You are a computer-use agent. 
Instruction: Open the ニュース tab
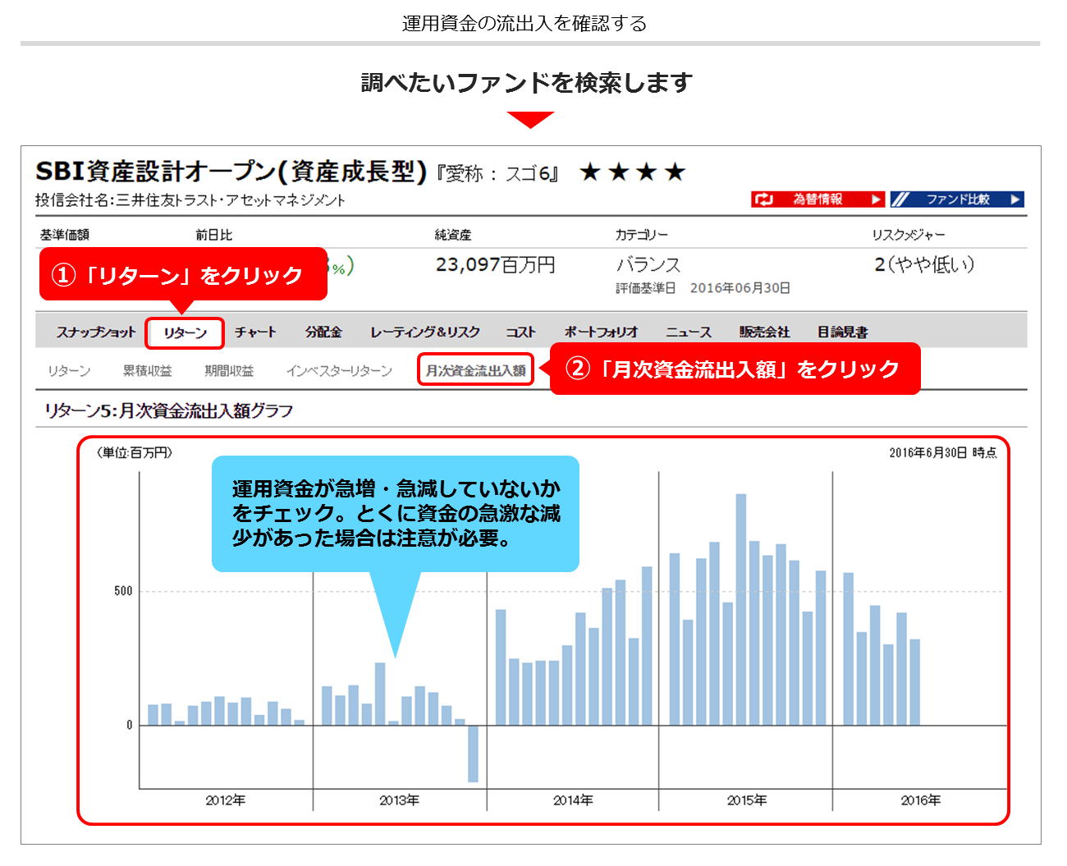[688, 332]
